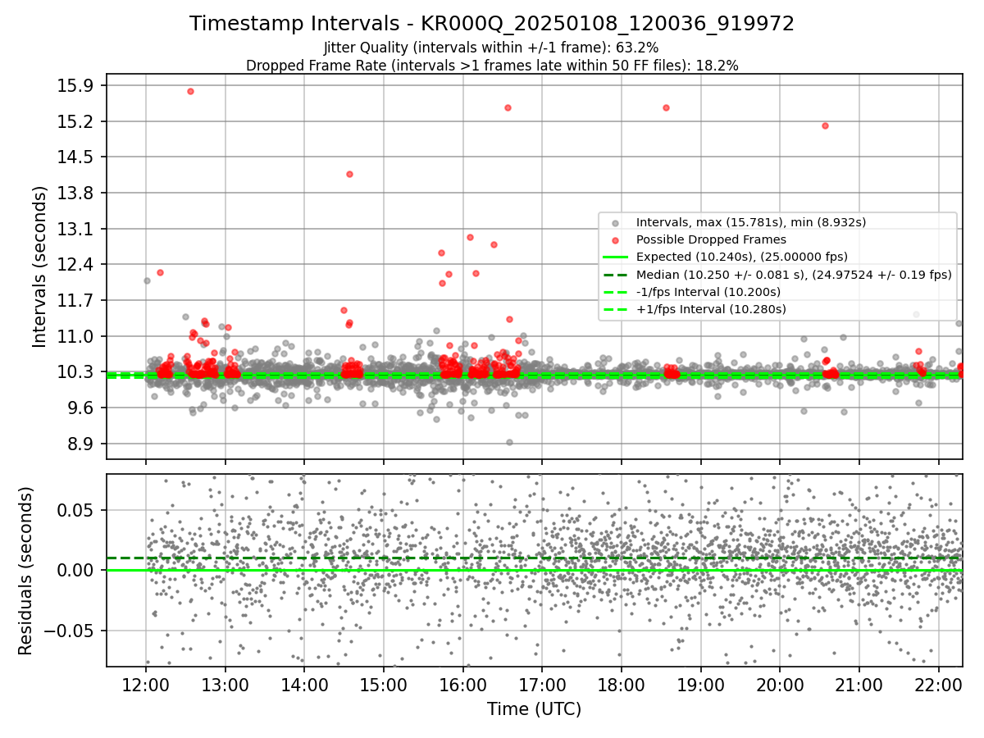Select legend entry 'Median (10.250 +/- 0.081 s)'

point(794,275)
